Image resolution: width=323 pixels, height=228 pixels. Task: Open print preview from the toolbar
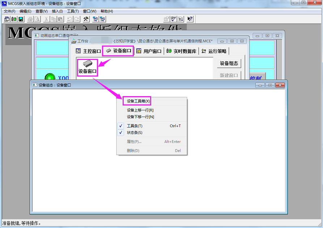tap(37, 19)
